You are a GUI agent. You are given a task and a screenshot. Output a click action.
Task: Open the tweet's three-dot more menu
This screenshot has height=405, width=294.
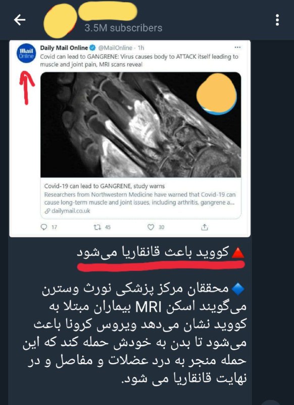pyautogui.click(x=237, y=47)
